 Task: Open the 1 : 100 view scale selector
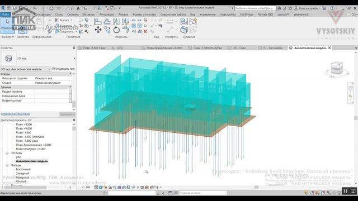tap(86, 188)
